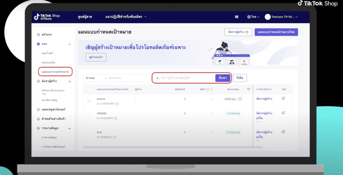Check the checkbox for ldldldld row
Screen dimensions: 343x175
[89, 118]
